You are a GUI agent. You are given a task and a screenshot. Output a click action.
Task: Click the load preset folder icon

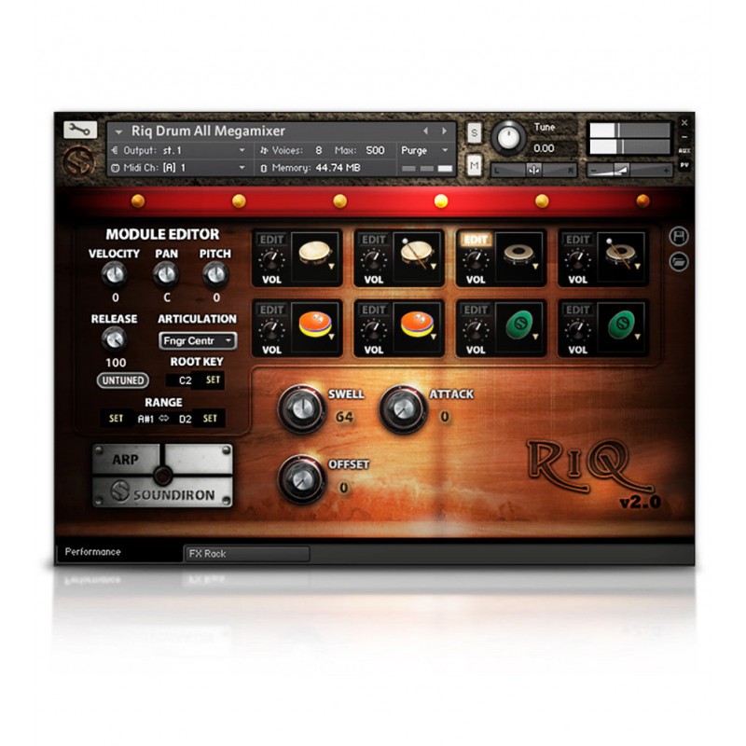(x=678, y=261)
